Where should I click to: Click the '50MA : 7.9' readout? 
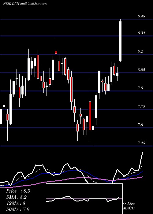[18, 209]
